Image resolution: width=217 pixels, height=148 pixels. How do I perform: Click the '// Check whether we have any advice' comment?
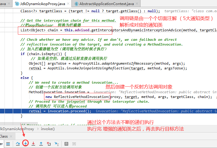[x=99, y=40]
